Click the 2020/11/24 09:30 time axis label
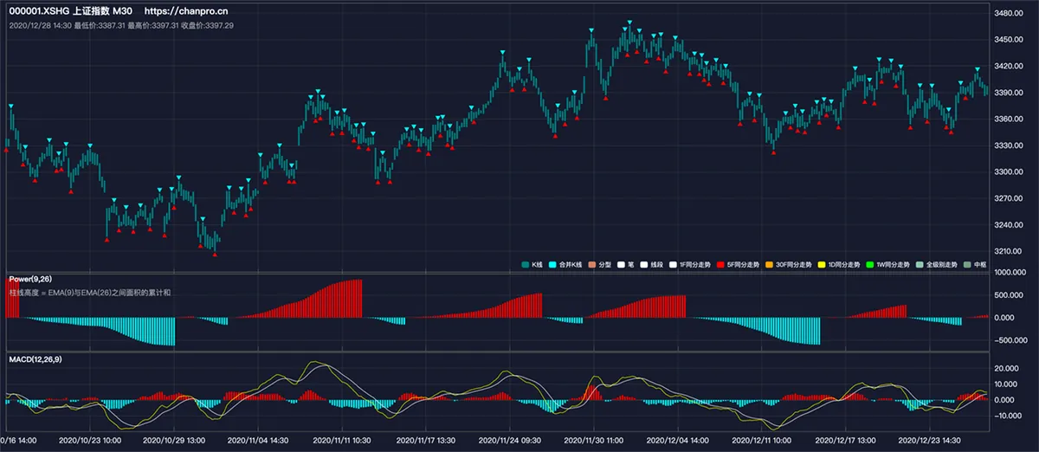The image size is (1039, 452). [509, 440]
